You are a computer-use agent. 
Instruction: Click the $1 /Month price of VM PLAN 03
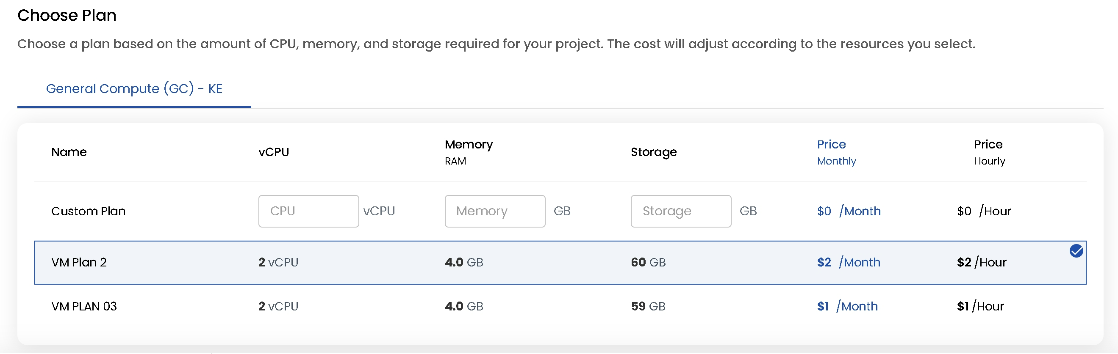coord(847,307)
